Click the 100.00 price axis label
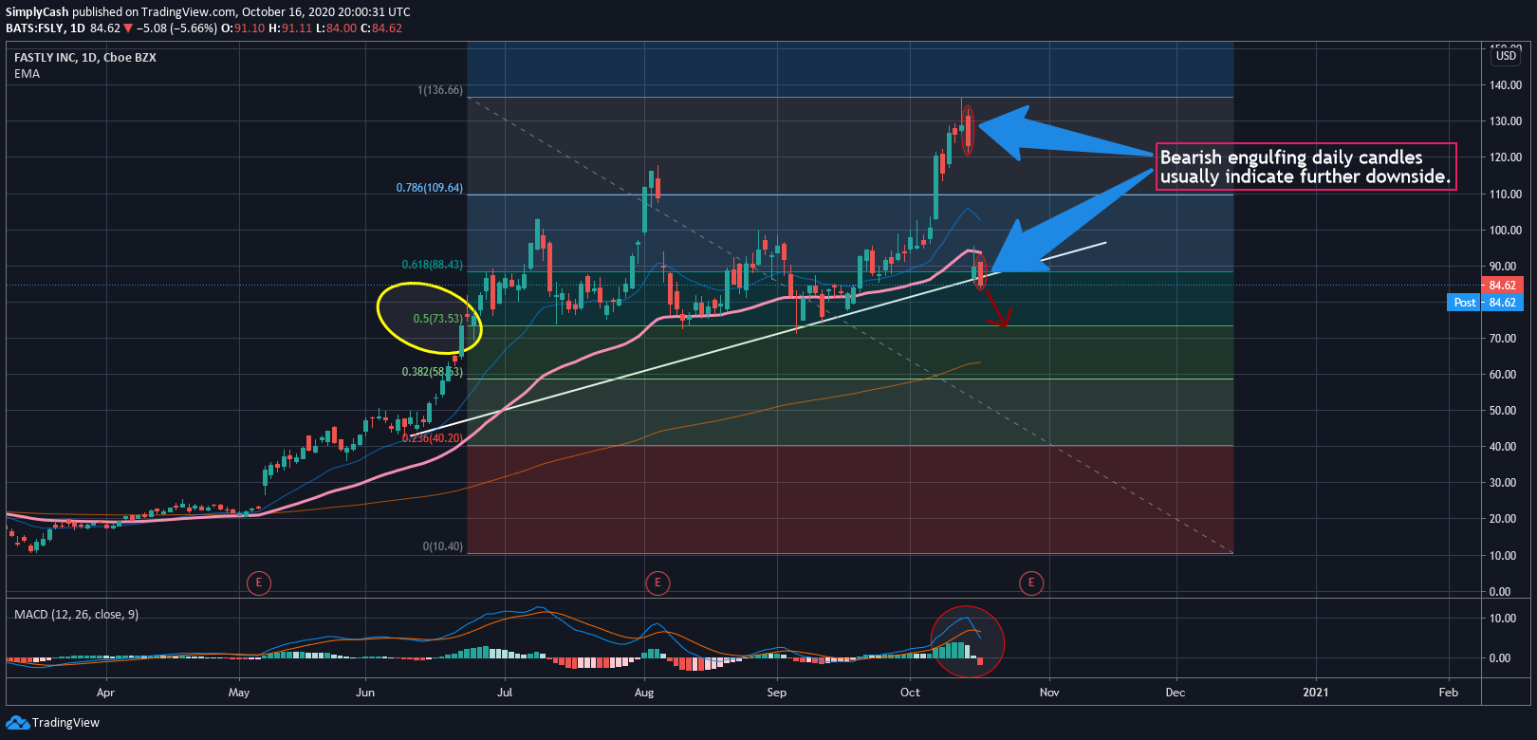This screenshot has width=1537, height=740. point(1506,230)
